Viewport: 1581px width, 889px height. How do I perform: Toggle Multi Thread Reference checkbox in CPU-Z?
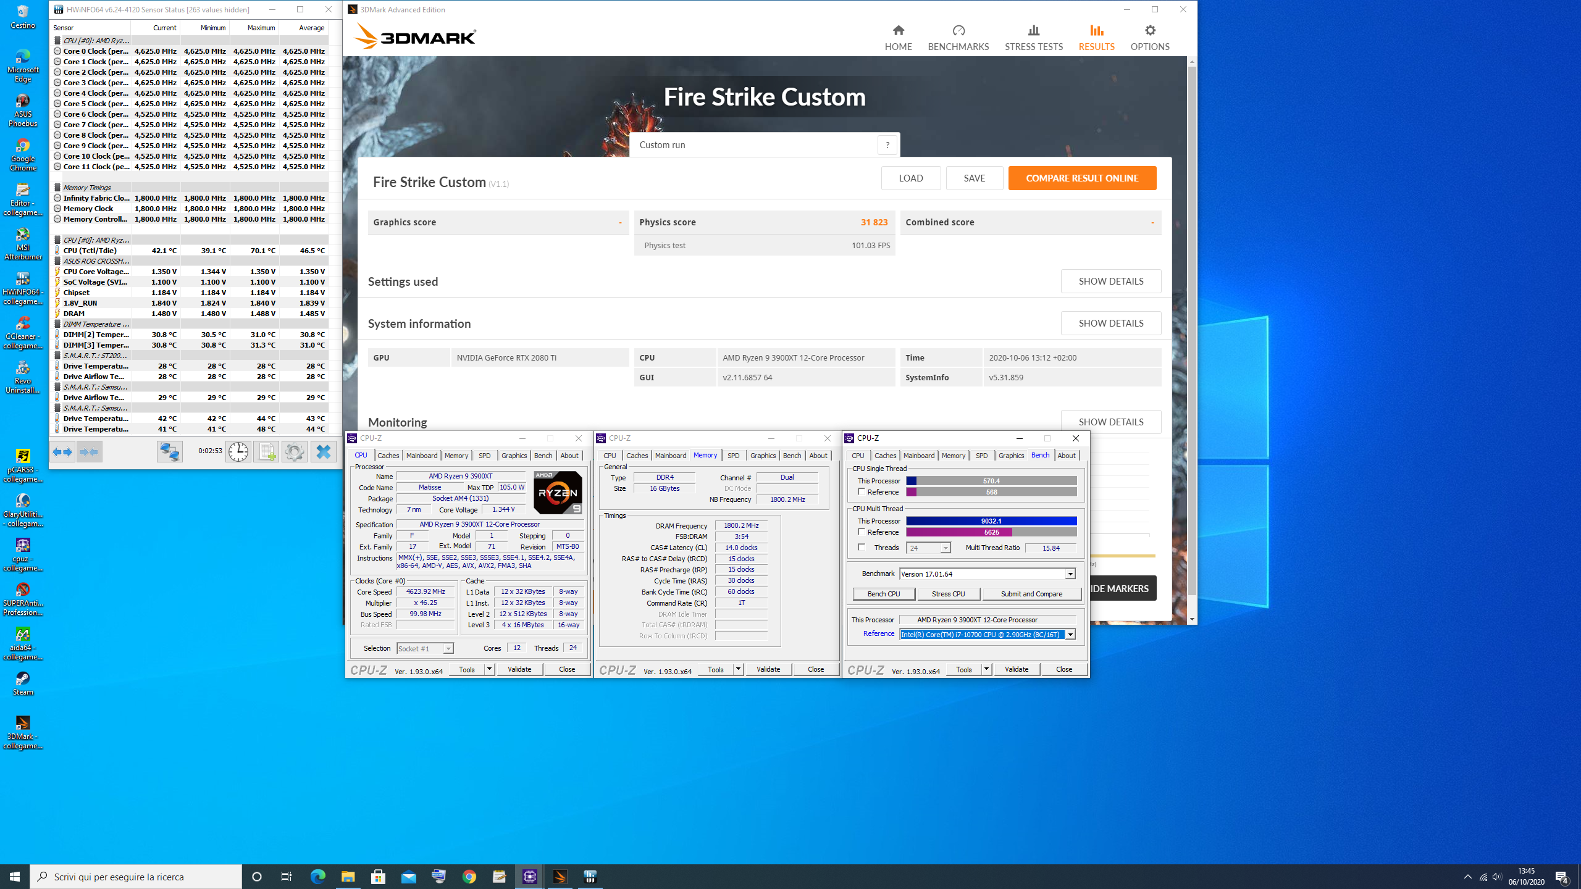pyautogui.click(x=862, y=532)
